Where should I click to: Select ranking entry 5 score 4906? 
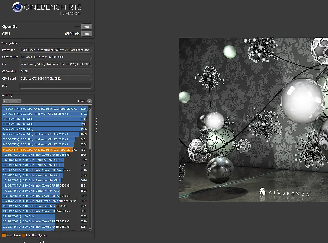click(x=45, y=129)
